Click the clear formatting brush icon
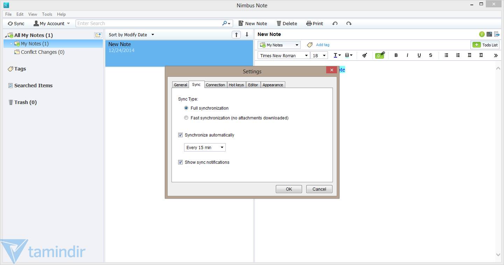Image resolution: width=504 pixels, height=265 pixels. 364,55
